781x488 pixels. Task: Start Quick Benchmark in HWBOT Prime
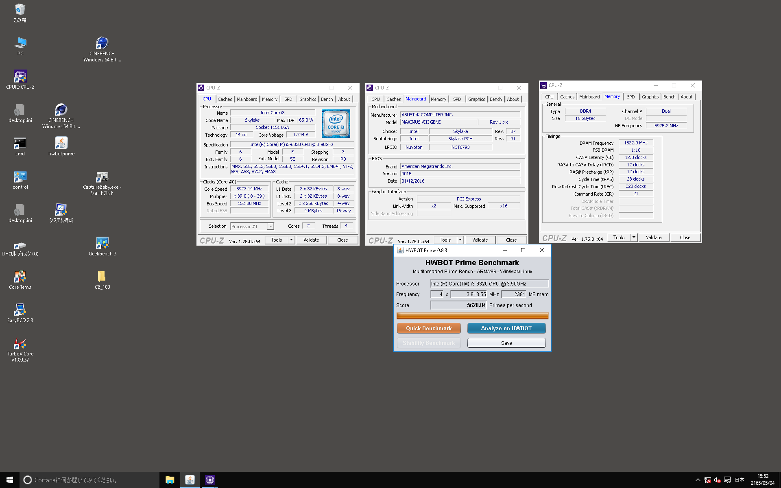[429, 328]
